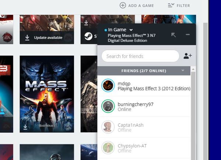Click the game library scrollbar
The height and width of the screenshot is (160, 221).
click(206, 91)
